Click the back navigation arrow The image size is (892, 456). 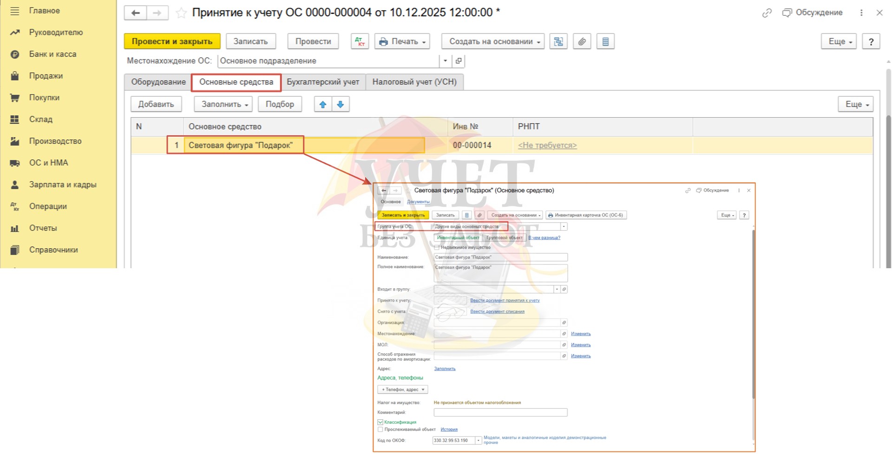point(135,13)
